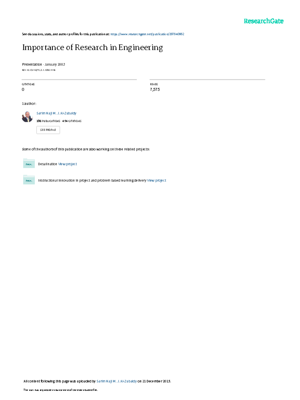
Task: Click the 196 Publications count
Action: point(48,121)
